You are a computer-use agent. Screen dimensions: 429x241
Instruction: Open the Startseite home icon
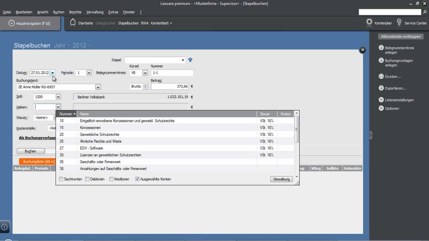73,22
